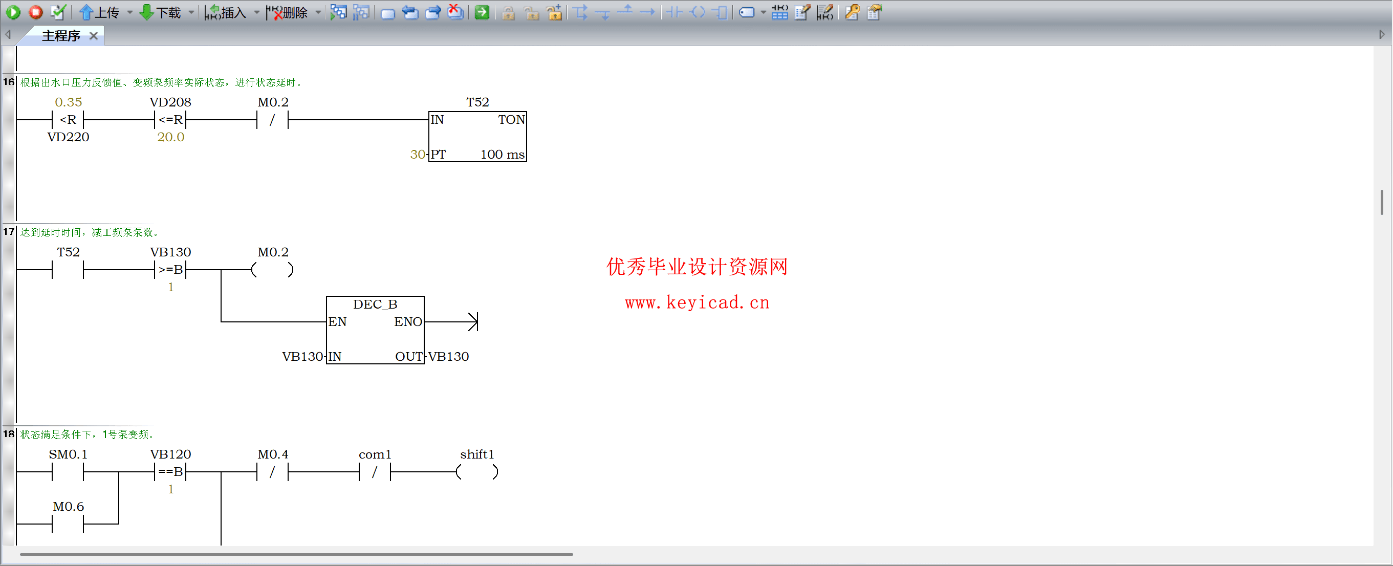
Task: Click network 18 comment text
Action: [x=88, y=434]
